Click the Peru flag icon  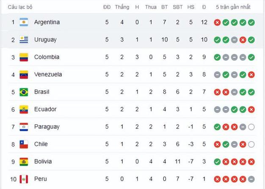tap(24, 179)
